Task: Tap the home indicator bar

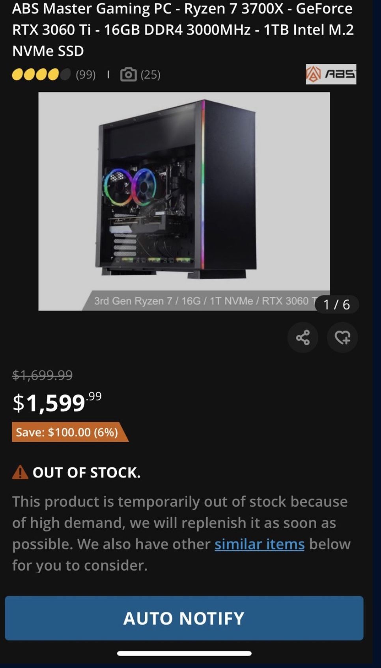Action: [184, 653]
